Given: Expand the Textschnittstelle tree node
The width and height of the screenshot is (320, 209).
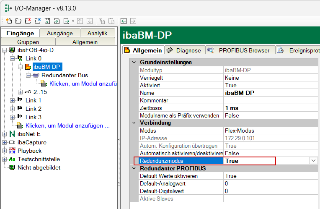Looking at the screenshot, I should tap(4, 159).
